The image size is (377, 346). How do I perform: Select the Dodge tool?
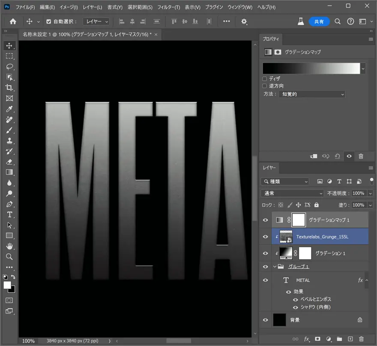(x=9, y=193)
